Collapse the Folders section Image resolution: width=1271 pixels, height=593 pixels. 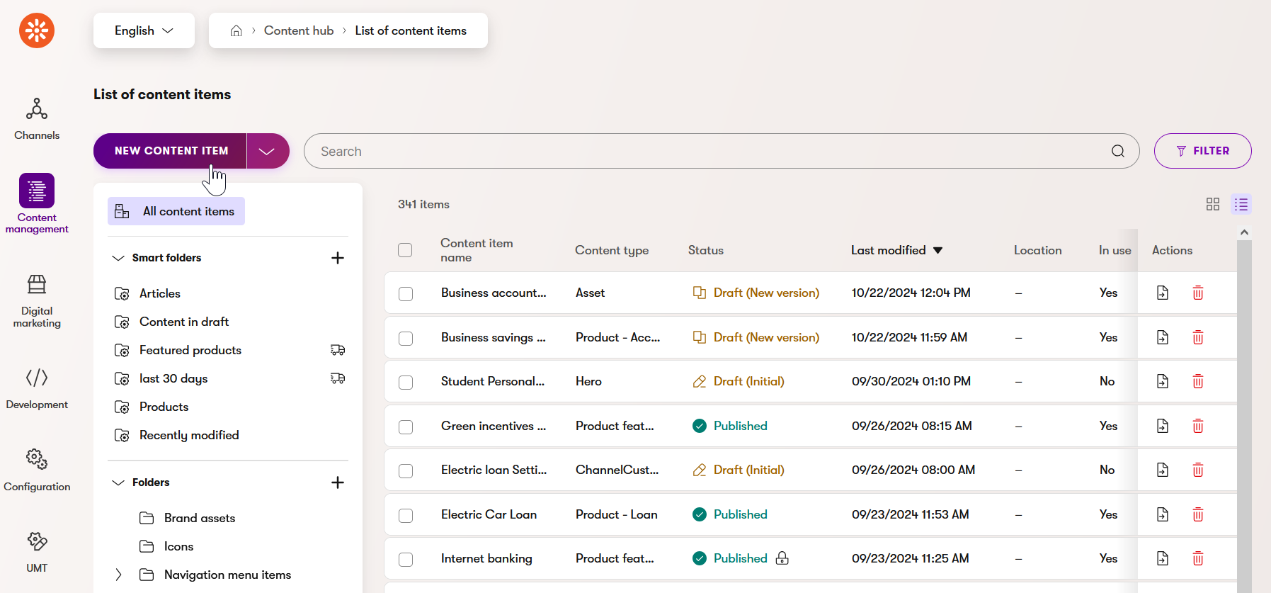click(118, 482)
